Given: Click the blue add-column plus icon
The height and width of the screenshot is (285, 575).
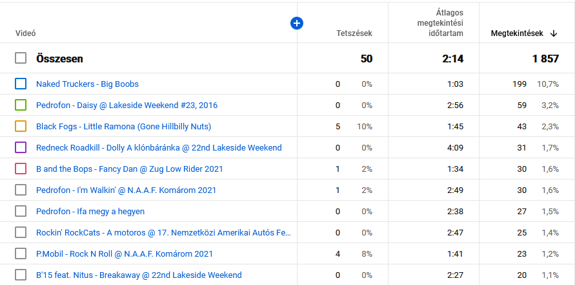Looking at the screenshot, I should click(x=297, y=23).
